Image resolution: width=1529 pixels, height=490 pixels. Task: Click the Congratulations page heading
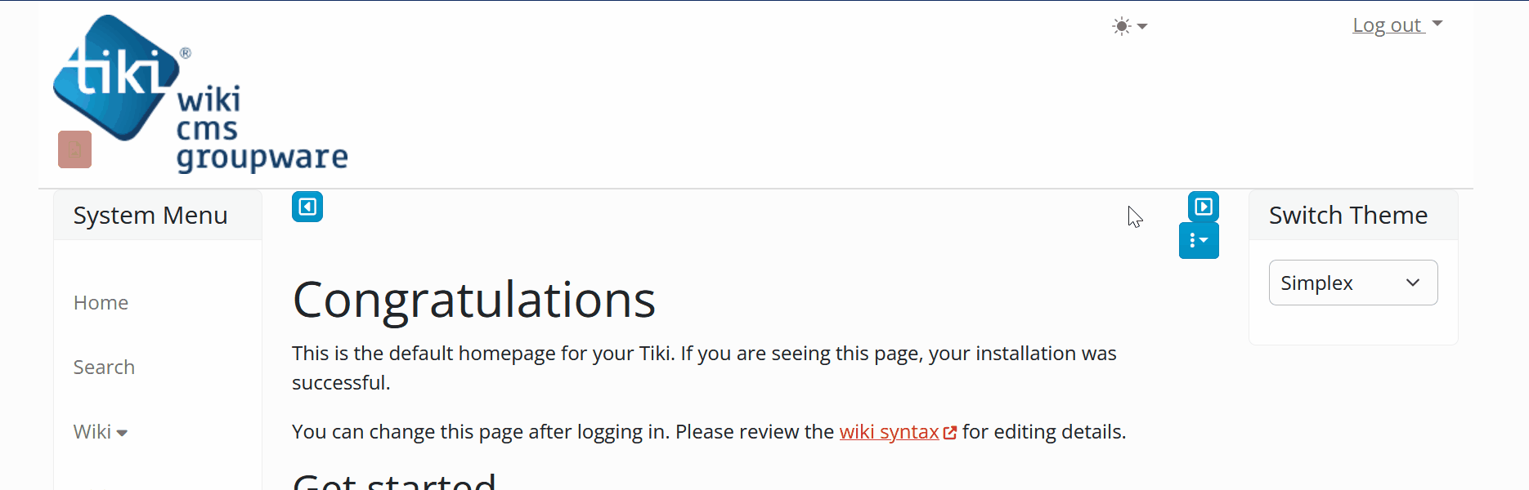473,300
